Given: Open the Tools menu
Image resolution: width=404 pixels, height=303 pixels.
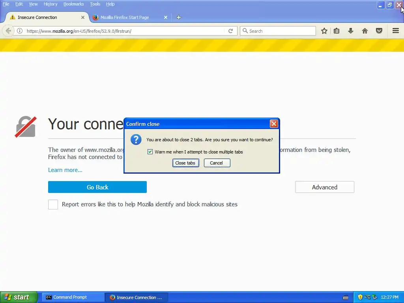Looking at the screenshot, I should pos(95,4).
